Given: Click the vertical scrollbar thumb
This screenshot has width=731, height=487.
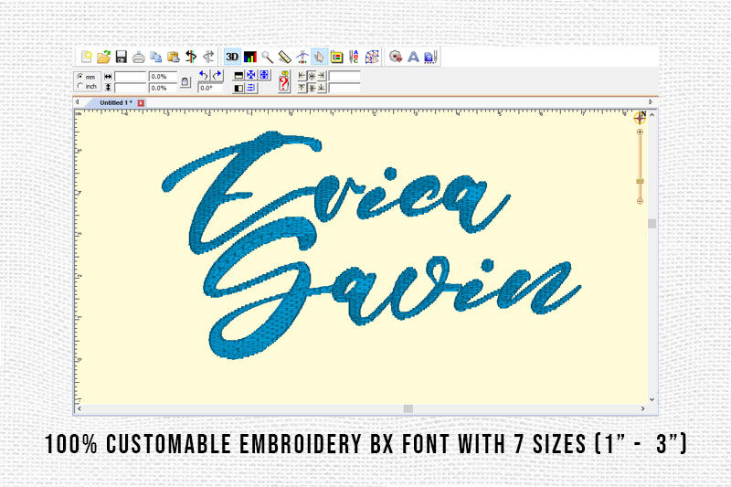Looking at the screenshot, I should point(652,224).
